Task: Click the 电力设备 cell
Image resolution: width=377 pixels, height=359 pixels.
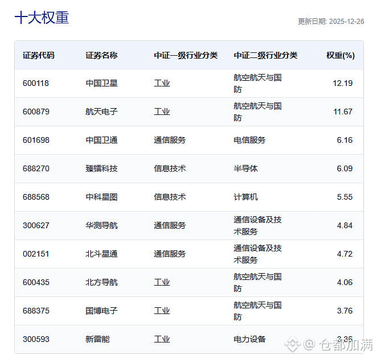Action: (249, 339)
